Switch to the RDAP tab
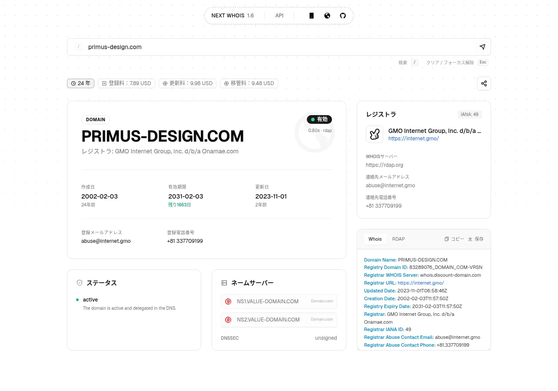This screenshot has width=558, height=391. click(x=399, y=239)
